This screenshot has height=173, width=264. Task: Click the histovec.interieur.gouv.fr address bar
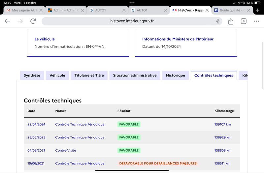pos(132,21)
